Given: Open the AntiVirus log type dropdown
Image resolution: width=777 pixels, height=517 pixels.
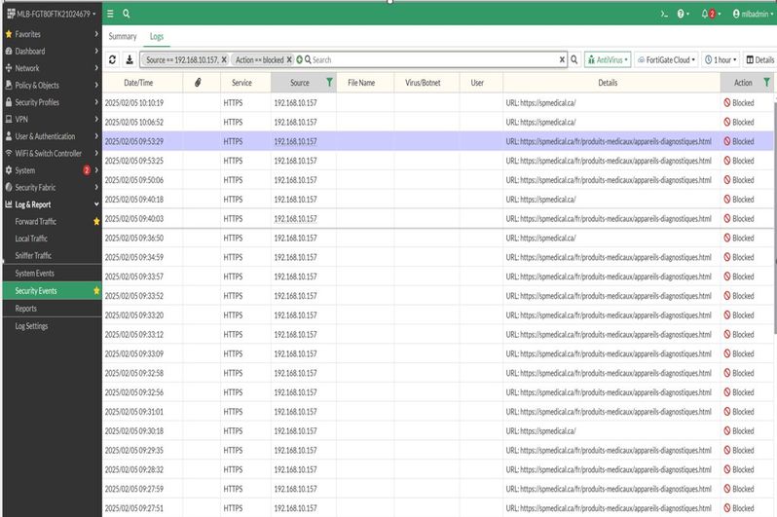Looking at the screenshot, I should pyautogui.click(x=608, y=59).
